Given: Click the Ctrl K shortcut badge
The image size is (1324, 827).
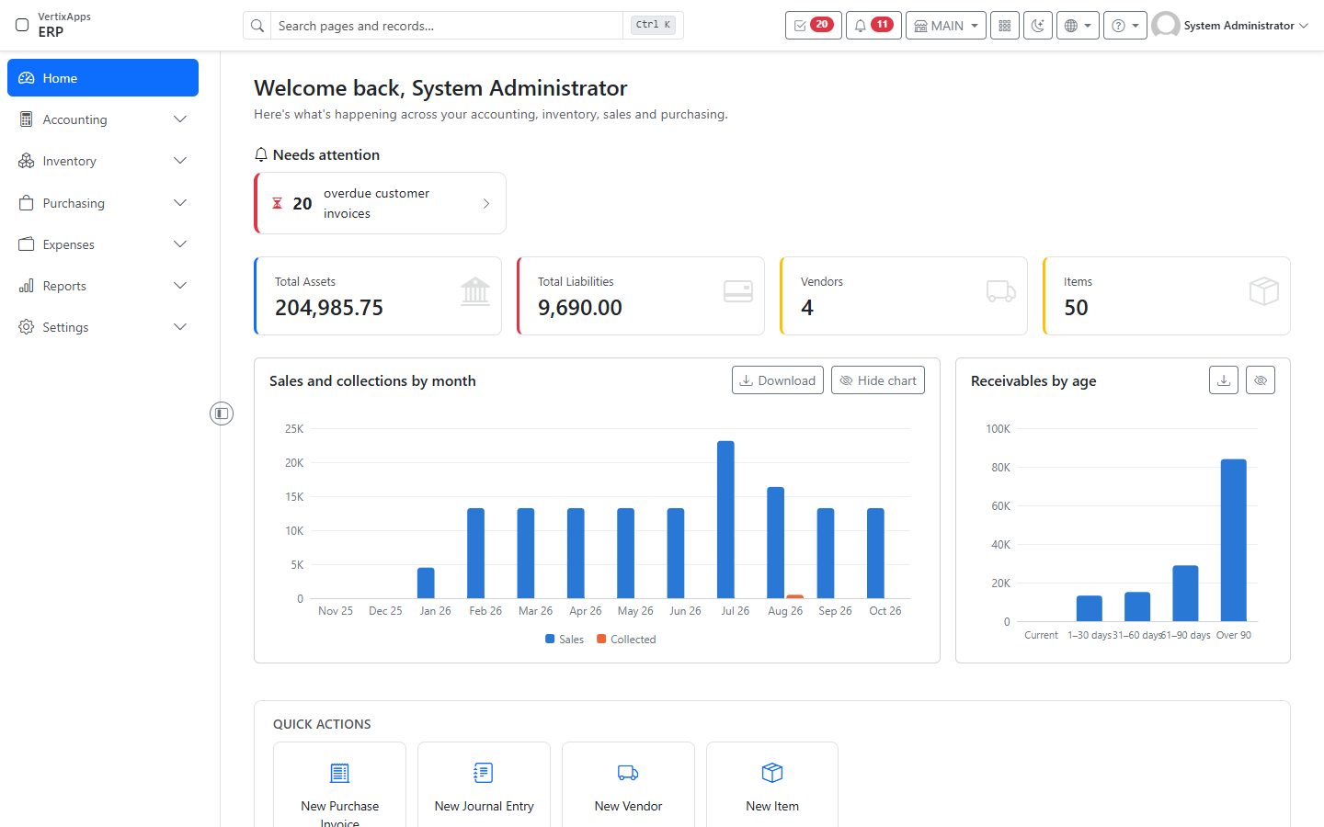Looking at the screenshot, I should coord(654,25).
